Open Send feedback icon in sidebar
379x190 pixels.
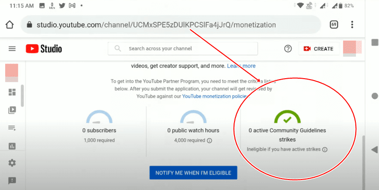click(x=12, y=181)
